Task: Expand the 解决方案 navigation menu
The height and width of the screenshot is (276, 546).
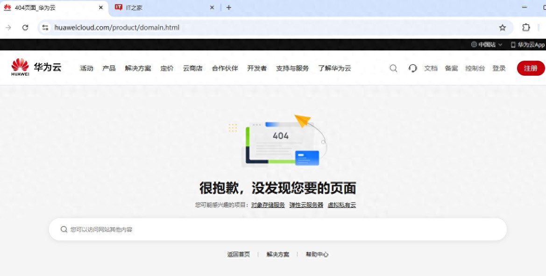Action: pos(138,68)
